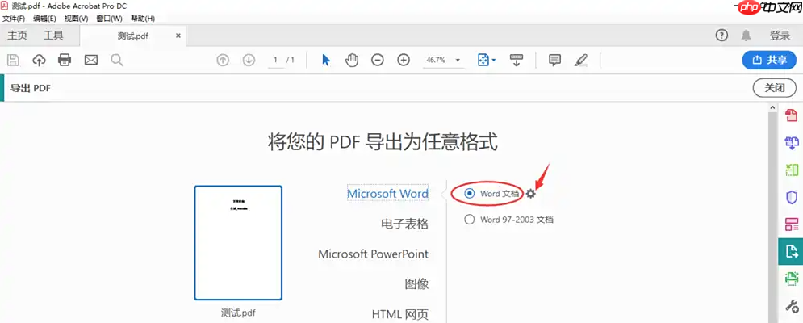
Task: Select Word 文档 radio button
Action: click(469, 194)
